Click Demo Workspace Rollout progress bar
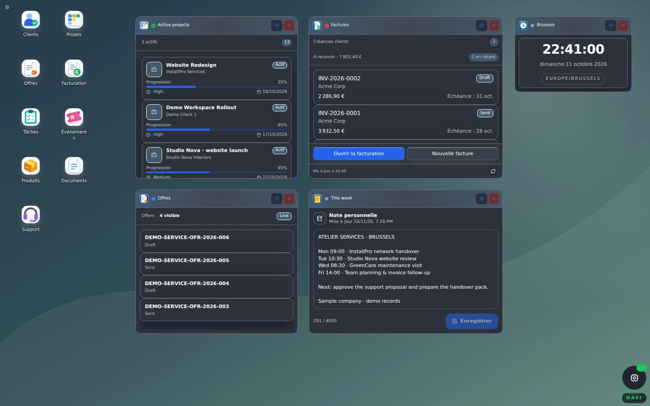 pos(217,130)
